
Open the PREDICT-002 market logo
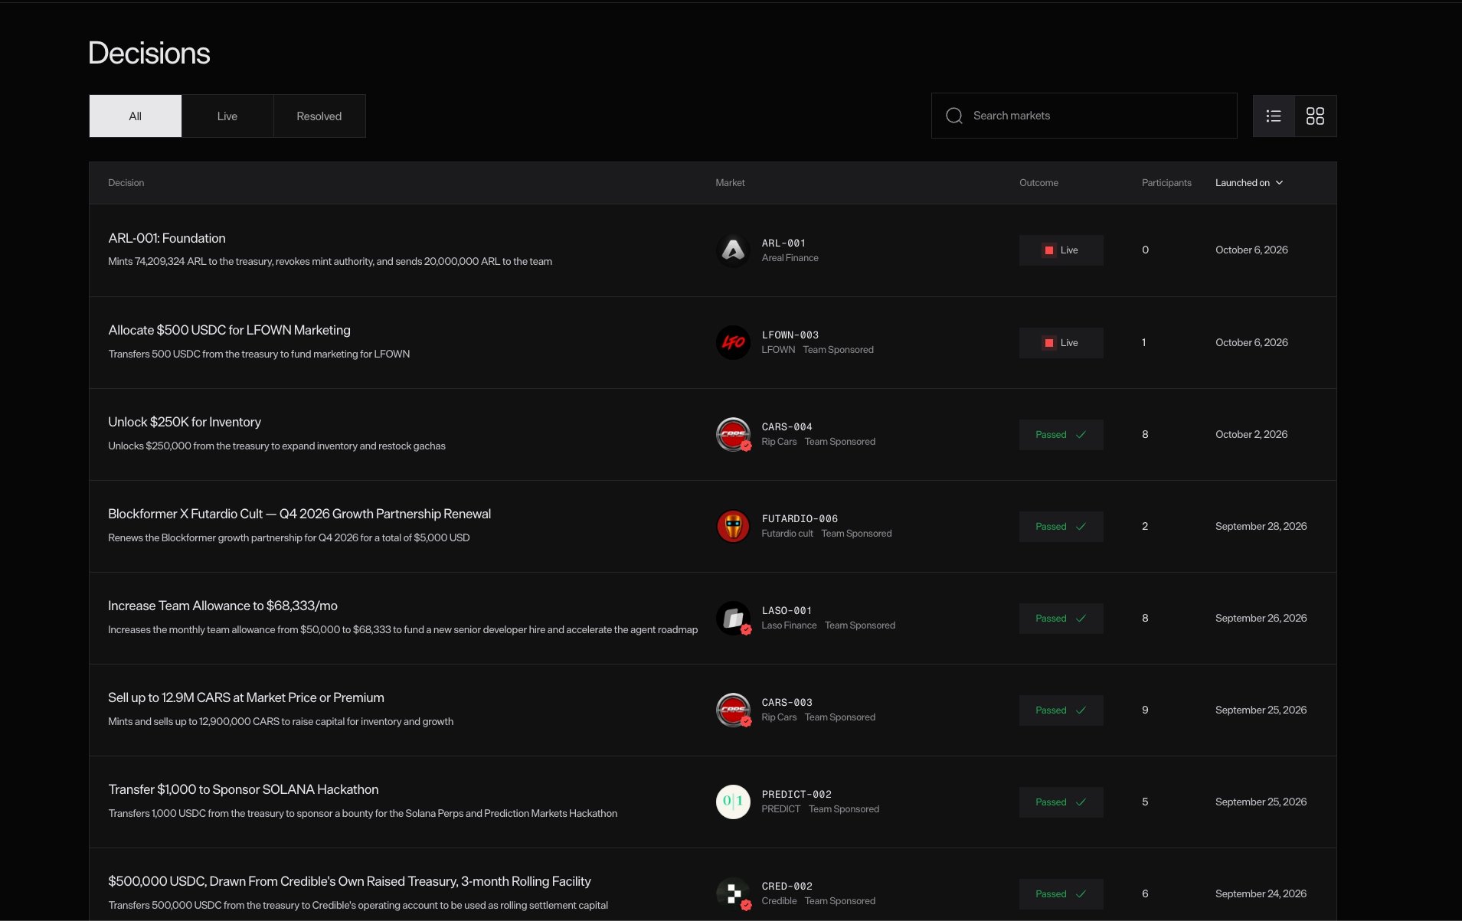(x=733, y=802)
